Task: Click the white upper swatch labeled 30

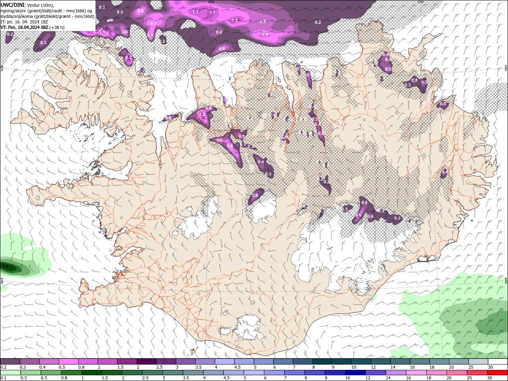Action: [x=497, y=362]
